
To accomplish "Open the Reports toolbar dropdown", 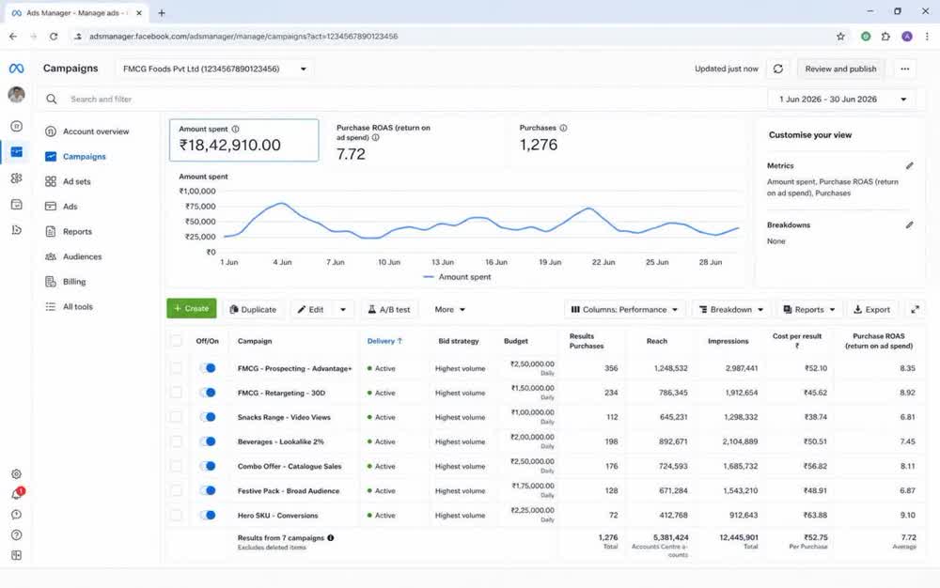I will [x=809, y=310].
